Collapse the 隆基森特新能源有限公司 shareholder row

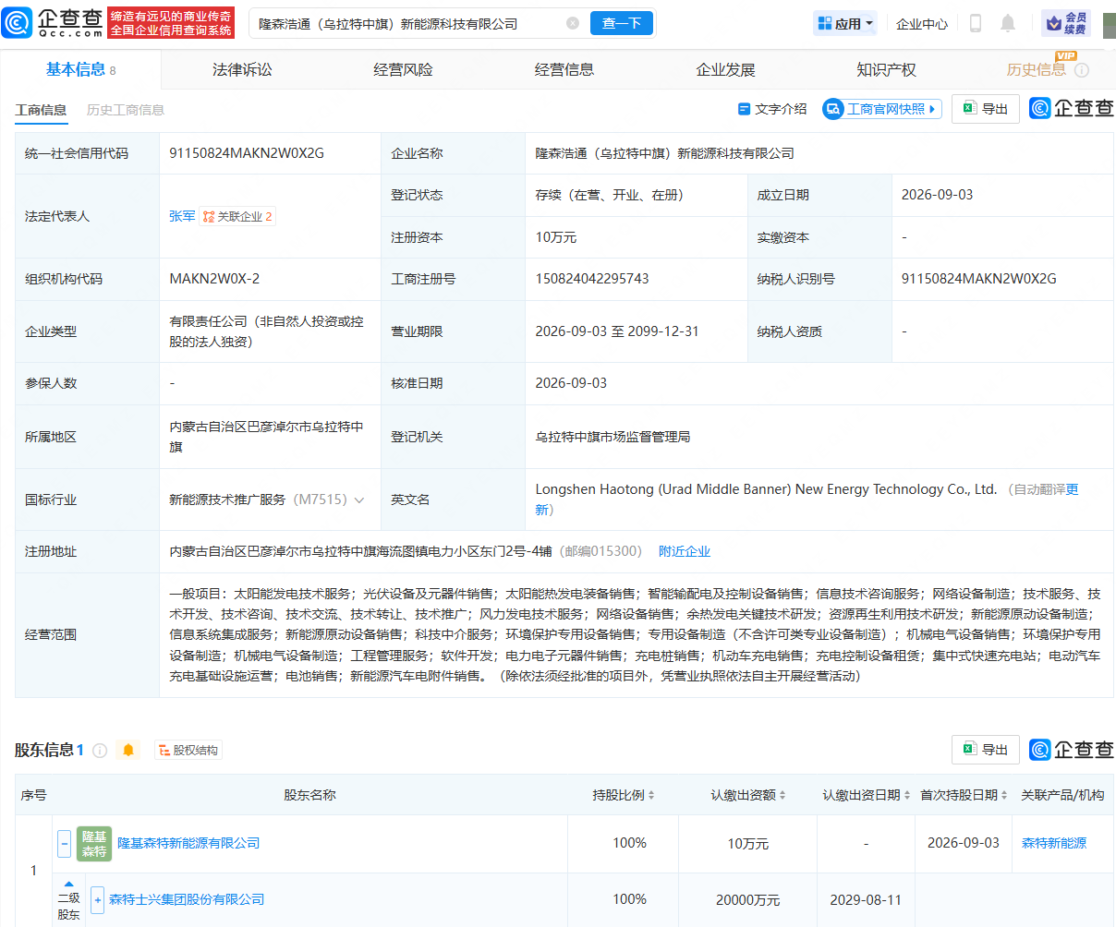click(x=65, y=843)
